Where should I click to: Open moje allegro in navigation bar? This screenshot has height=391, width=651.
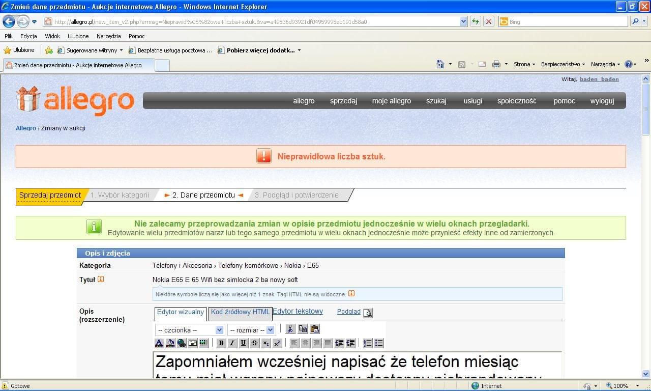tap(392, 101)
